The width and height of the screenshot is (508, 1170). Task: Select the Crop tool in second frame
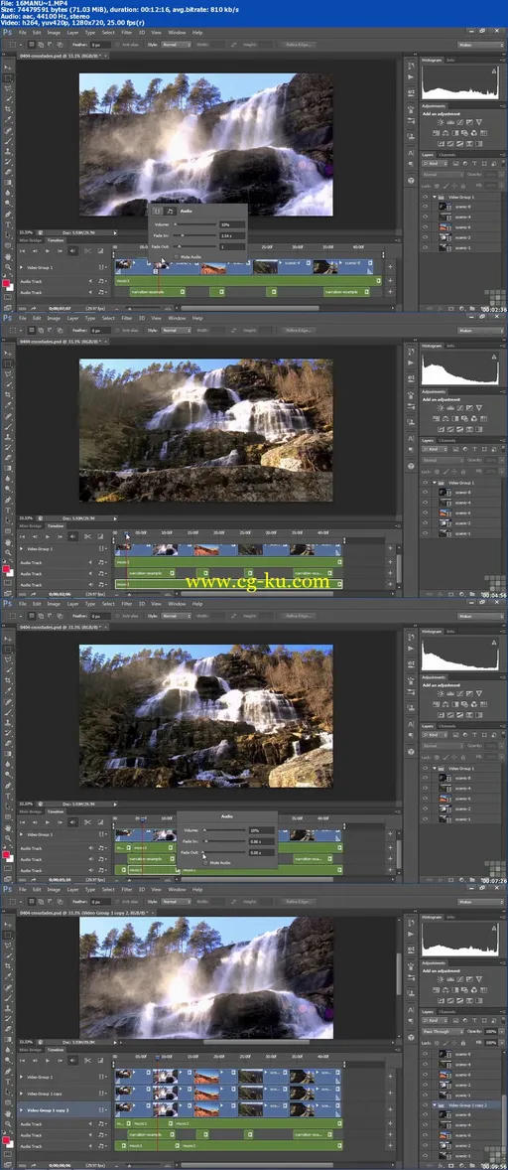coord(8,392)
